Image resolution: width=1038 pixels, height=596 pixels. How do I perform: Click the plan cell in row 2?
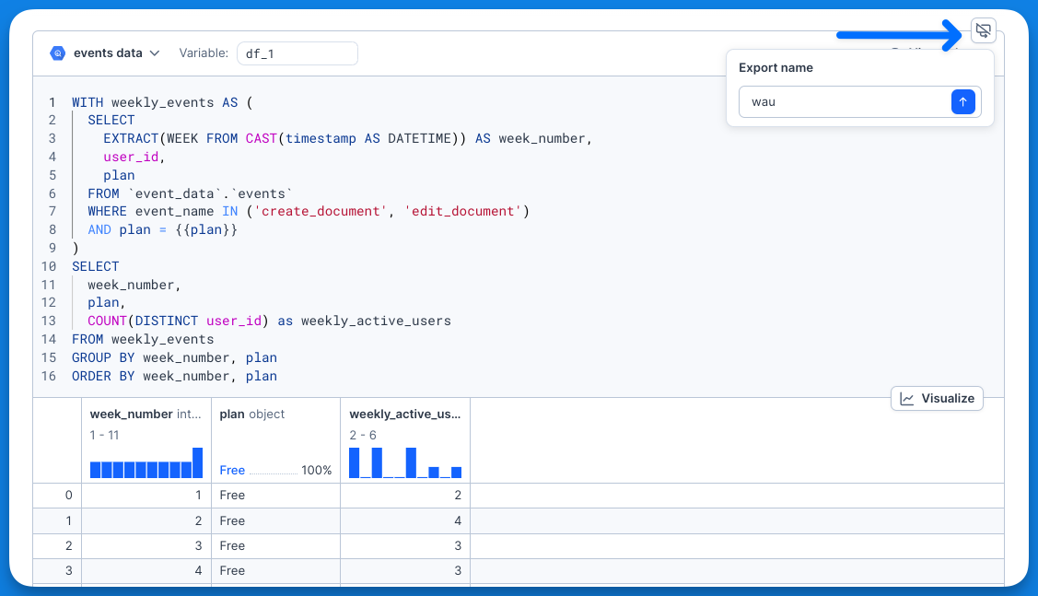275,545
